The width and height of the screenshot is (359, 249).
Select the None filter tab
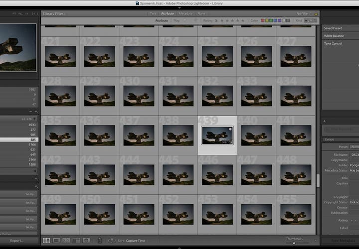point(201,14)
